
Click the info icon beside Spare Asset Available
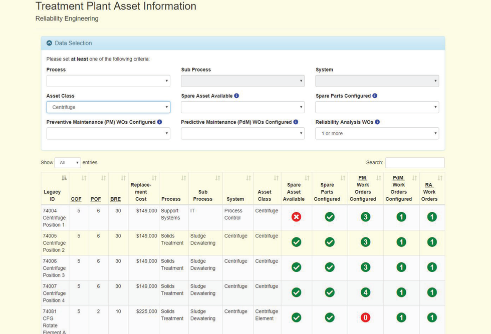pos(235,96)
